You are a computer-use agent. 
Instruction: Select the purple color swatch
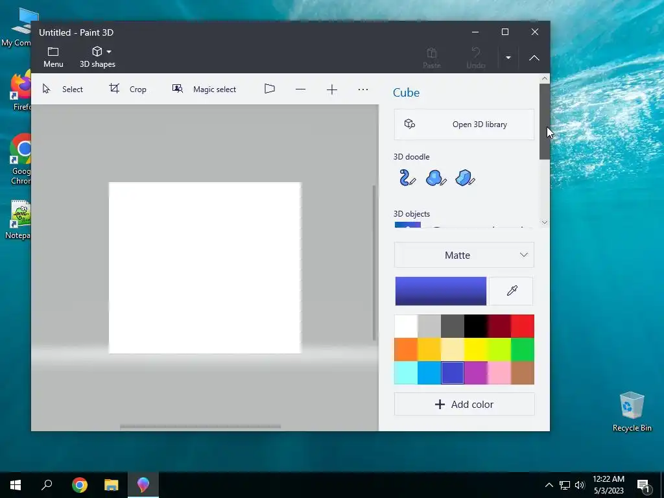pos(475,373)
